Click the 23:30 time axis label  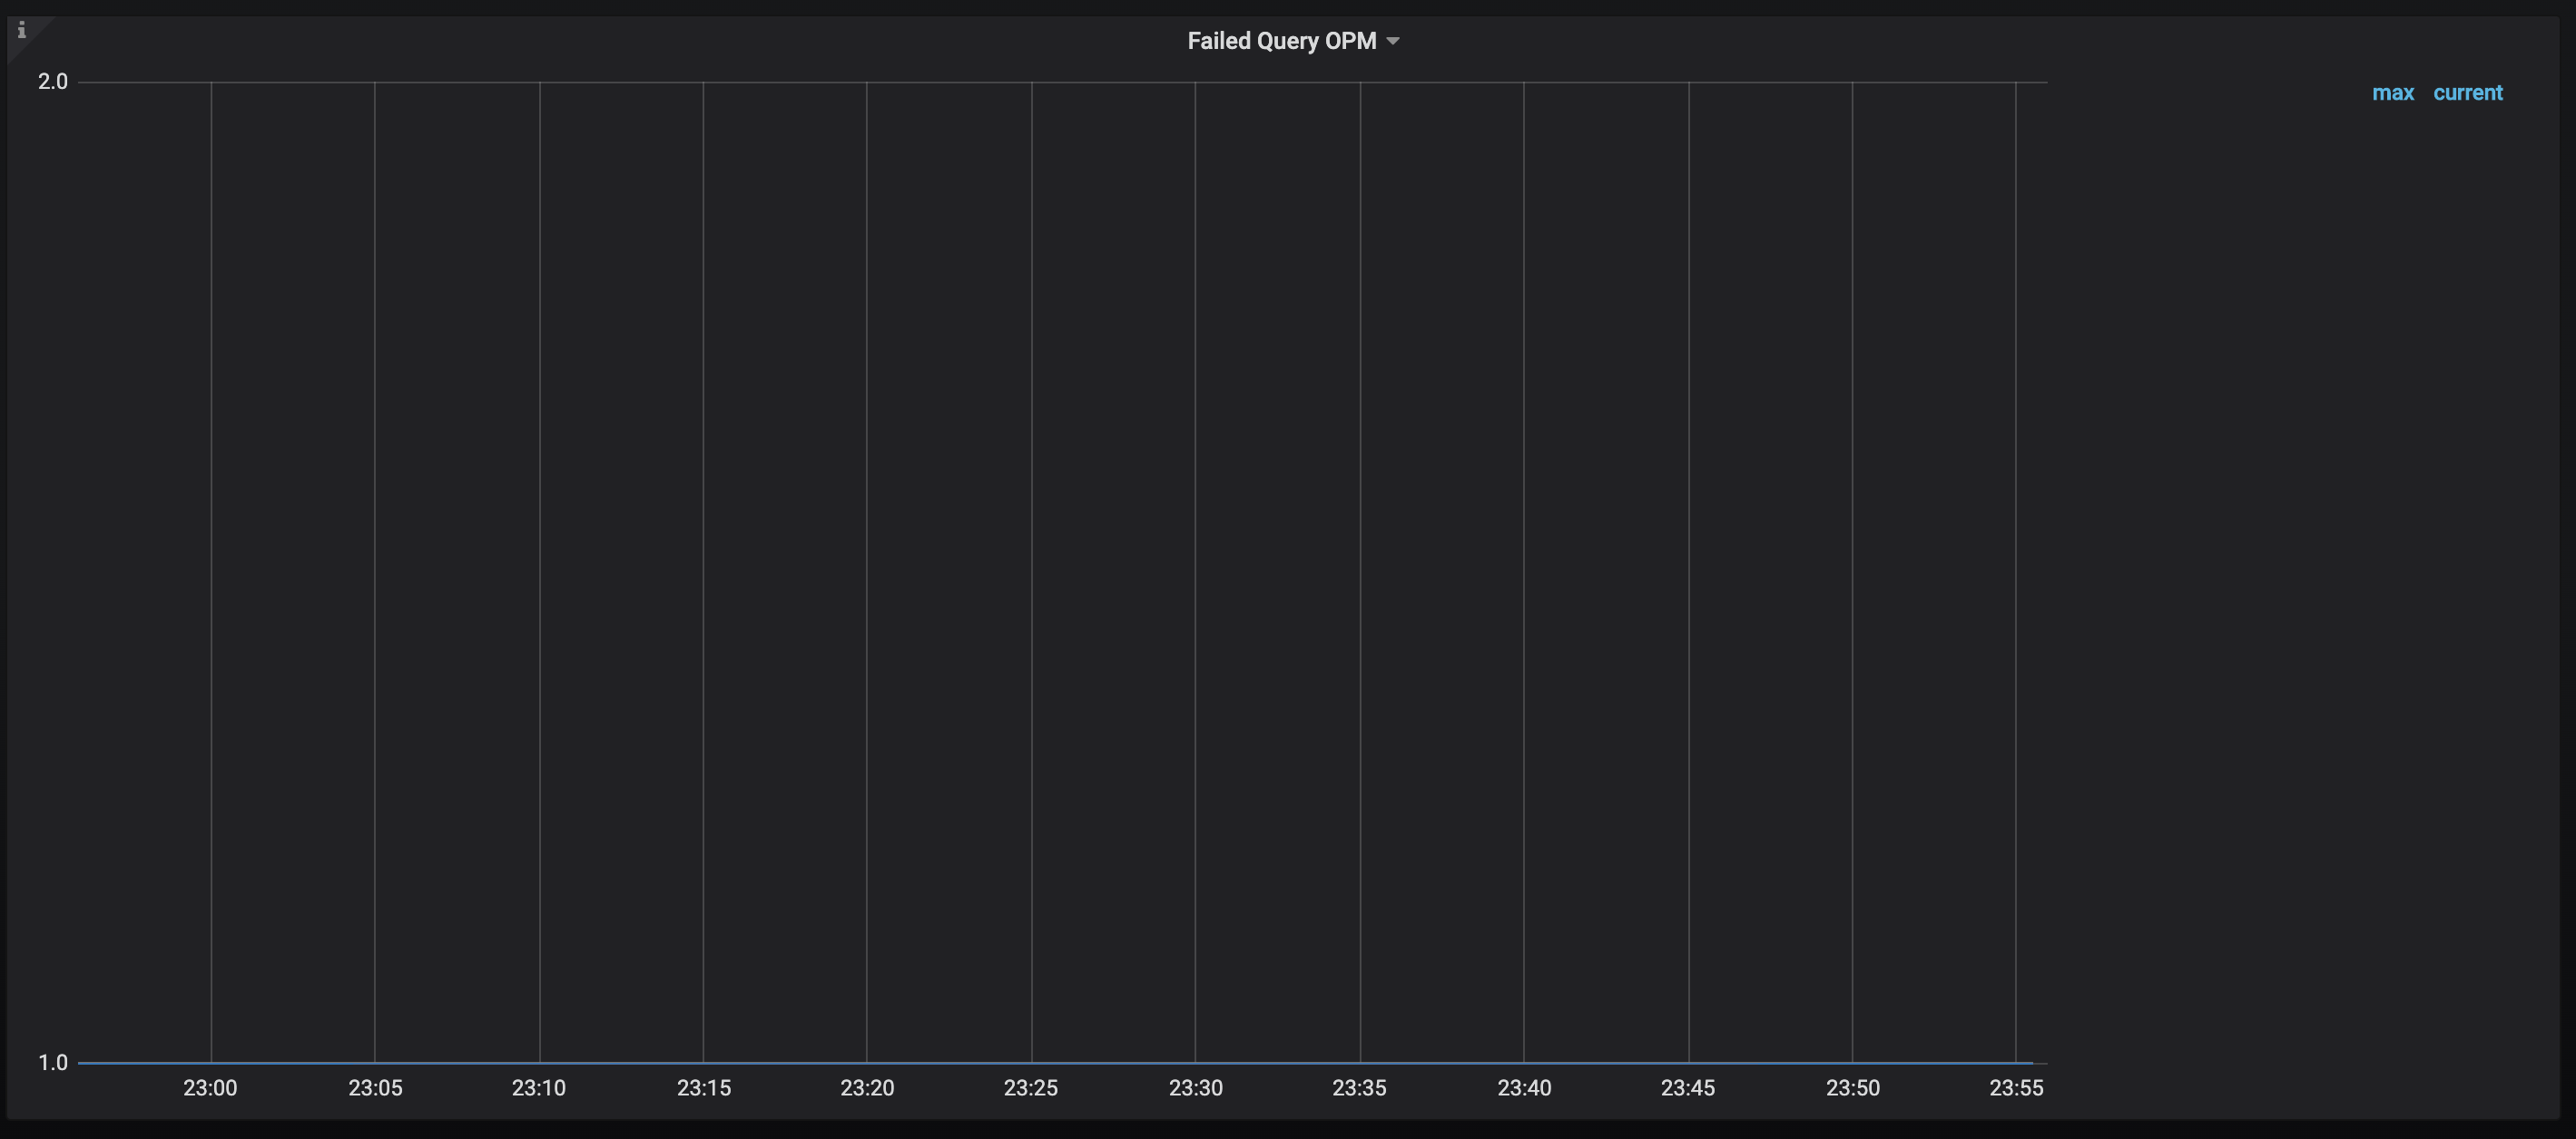point(1195,1088)
